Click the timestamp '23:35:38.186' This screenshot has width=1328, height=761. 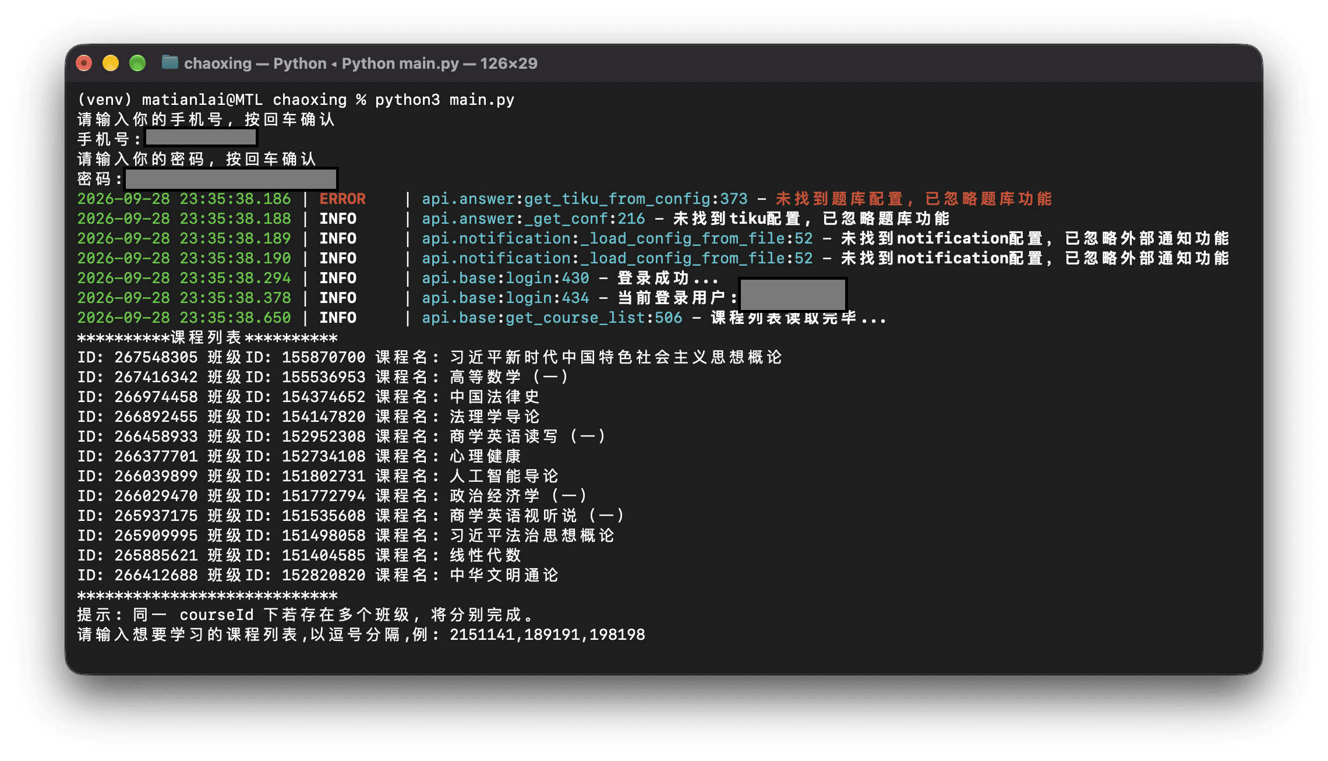[235, 199]
